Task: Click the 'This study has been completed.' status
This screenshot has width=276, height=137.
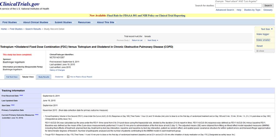Action: tap(18, 55)
